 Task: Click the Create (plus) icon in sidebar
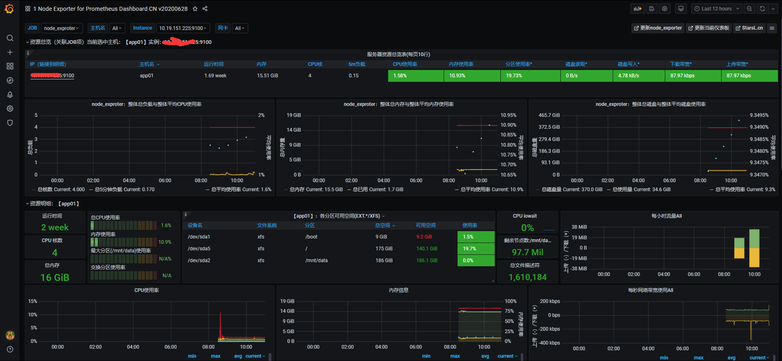[10, 52]
